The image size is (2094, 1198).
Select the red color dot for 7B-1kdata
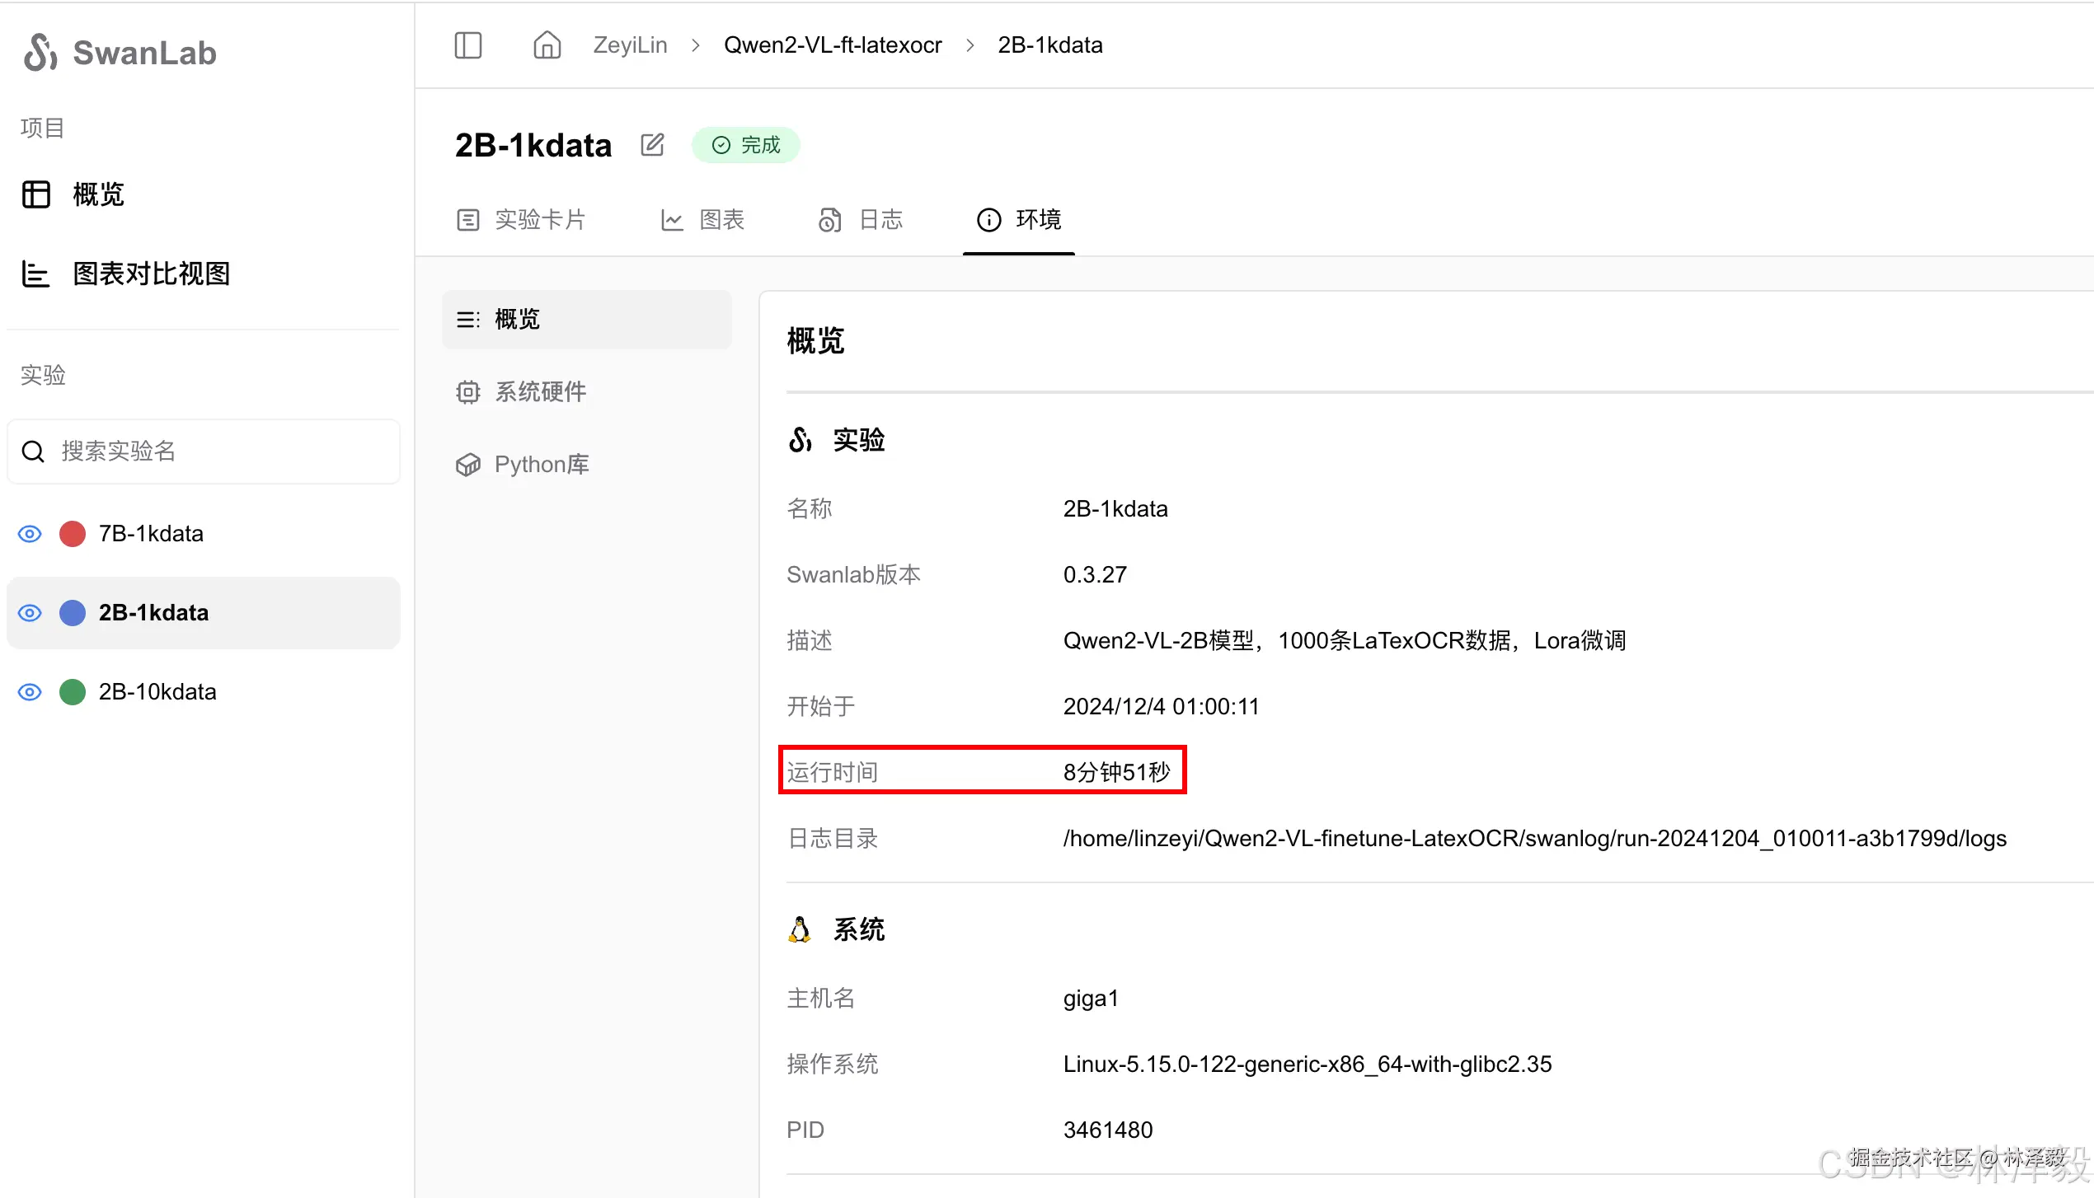point(73,533)
